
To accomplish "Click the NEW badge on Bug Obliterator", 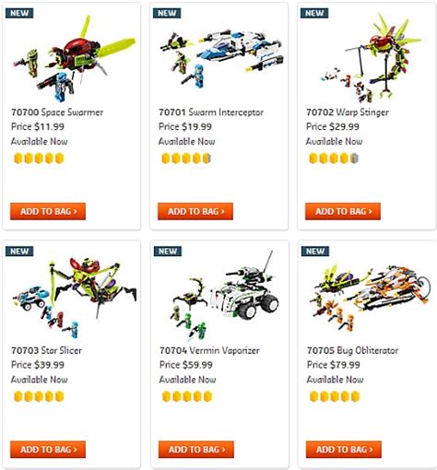I will click(315, 252).
